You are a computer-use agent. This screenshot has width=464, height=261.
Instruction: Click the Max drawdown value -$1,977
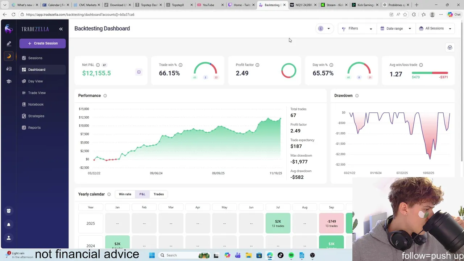pos(299,162)
